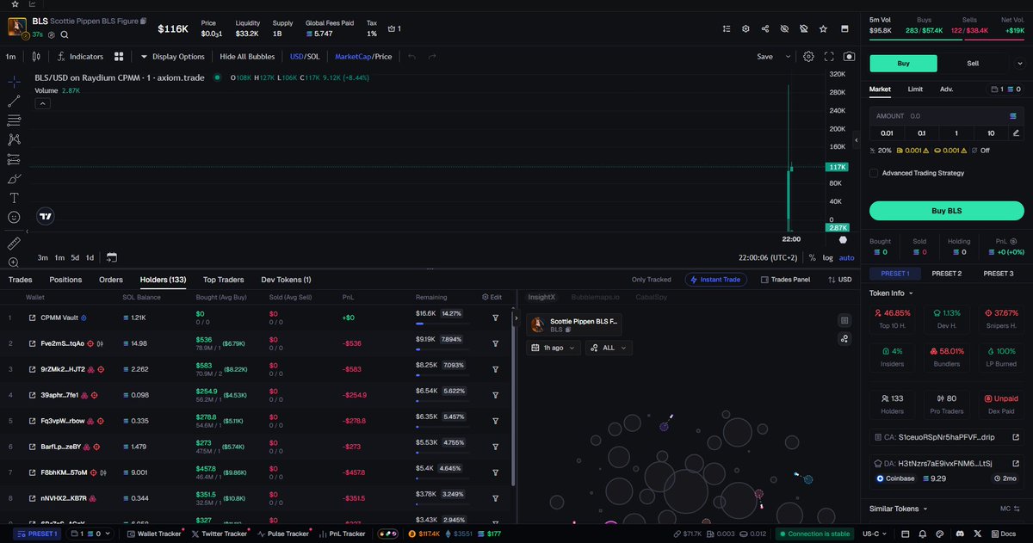Open the forecast and measurement tools
1033x543 pixels.
(15, 159)
